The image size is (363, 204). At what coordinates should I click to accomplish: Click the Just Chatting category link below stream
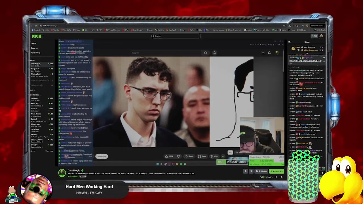[73, 177]
